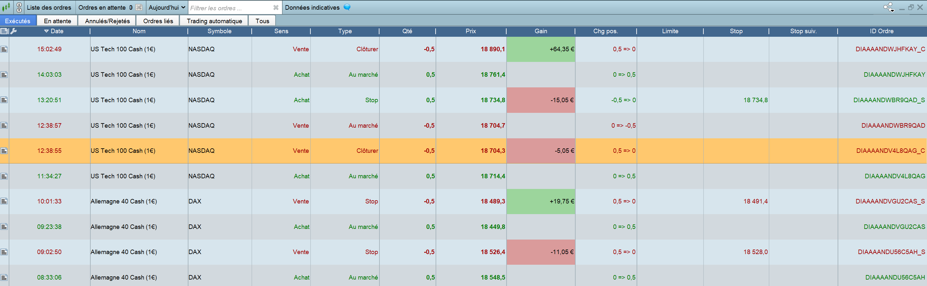Focus the Filtrer les ordres input
This screenshot has height=286, width=927.
click(x=230, y=8)
